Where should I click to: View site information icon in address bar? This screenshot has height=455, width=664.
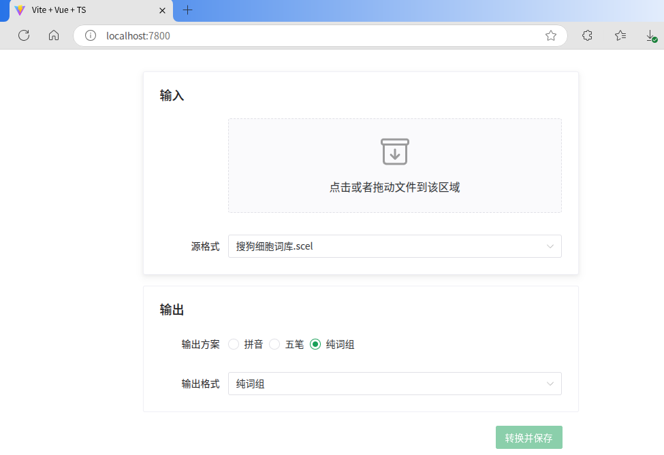[x=91, y=35]
